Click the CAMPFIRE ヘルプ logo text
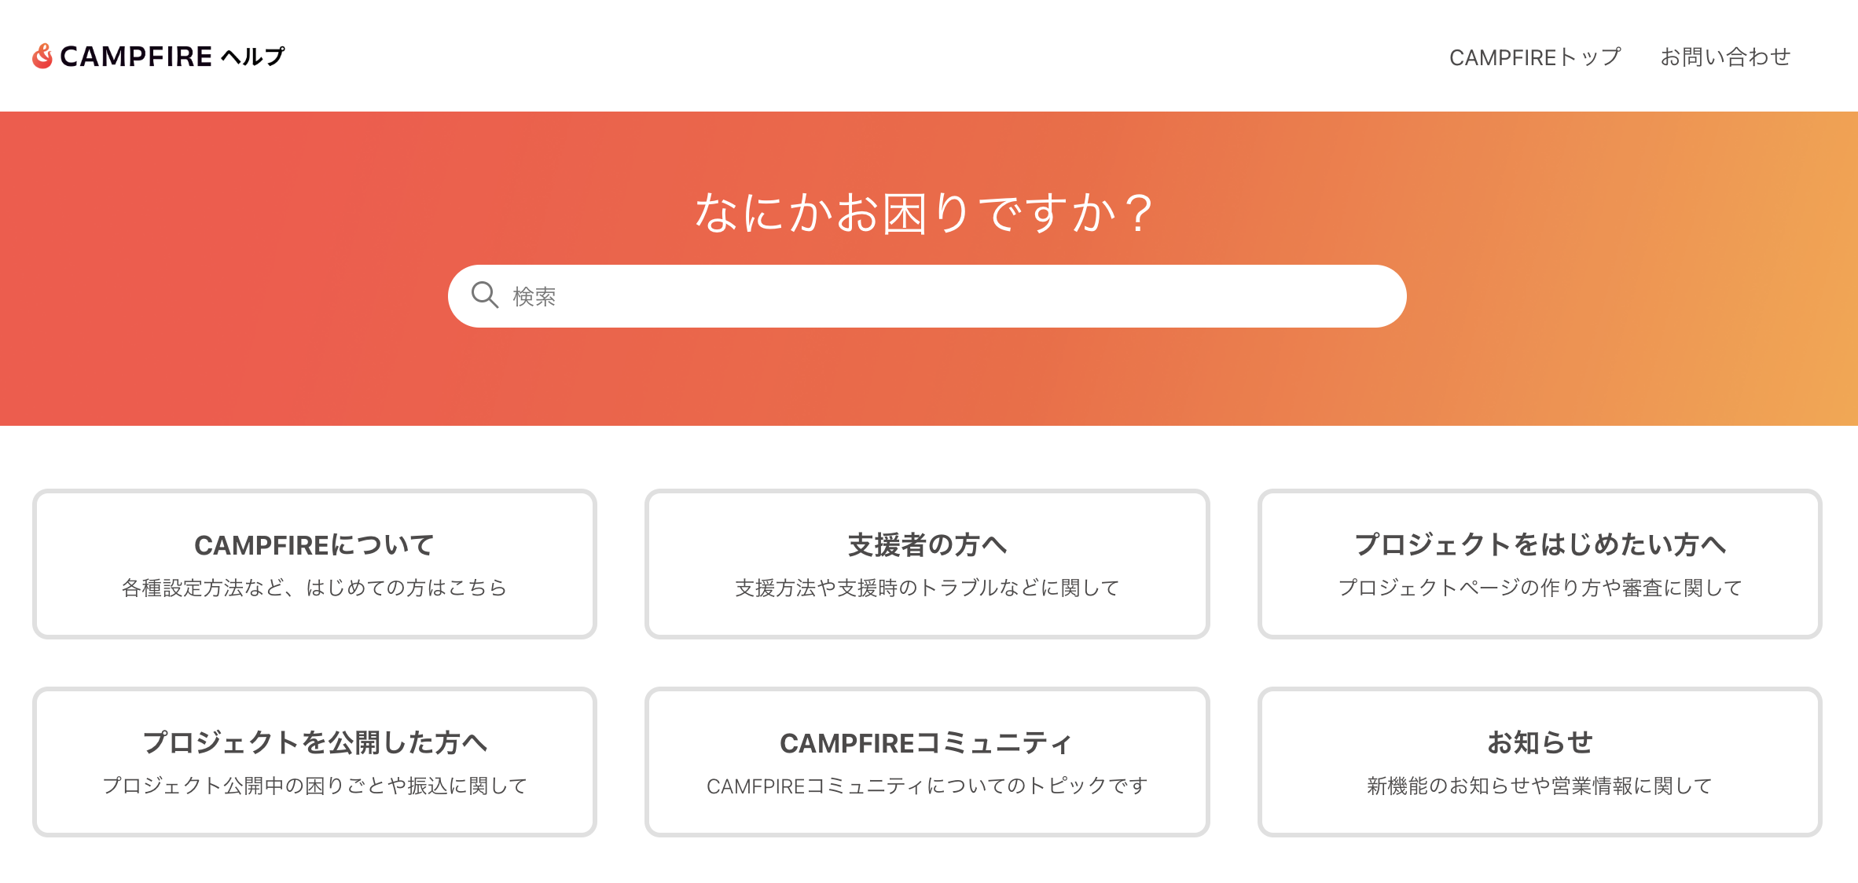 point(172,57)
